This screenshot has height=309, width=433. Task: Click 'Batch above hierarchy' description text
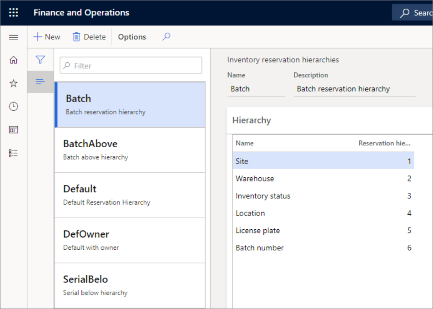[x=96, y=157]
